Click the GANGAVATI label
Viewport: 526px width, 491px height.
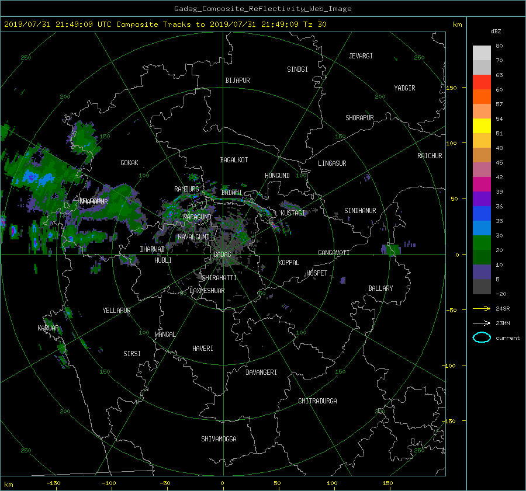coord(334,253)
